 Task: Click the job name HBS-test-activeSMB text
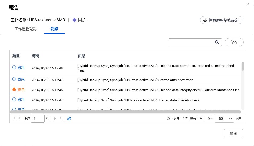47,20
